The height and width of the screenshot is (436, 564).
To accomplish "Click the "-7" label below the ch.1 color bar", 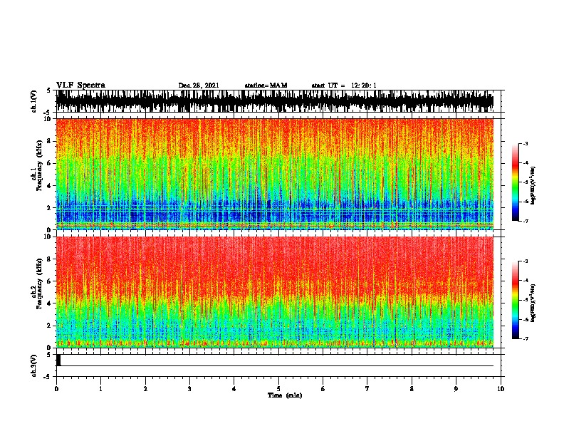I will (x=526, y=221).
